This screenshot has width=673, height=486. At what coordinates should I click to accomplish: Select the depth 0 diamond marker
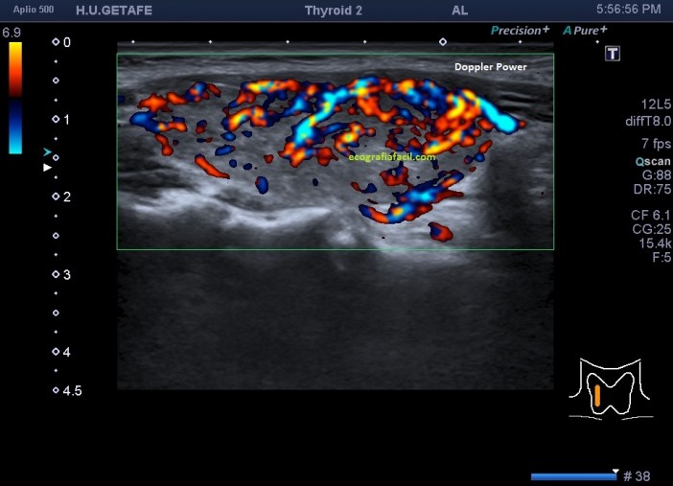[x=56, y=43]
